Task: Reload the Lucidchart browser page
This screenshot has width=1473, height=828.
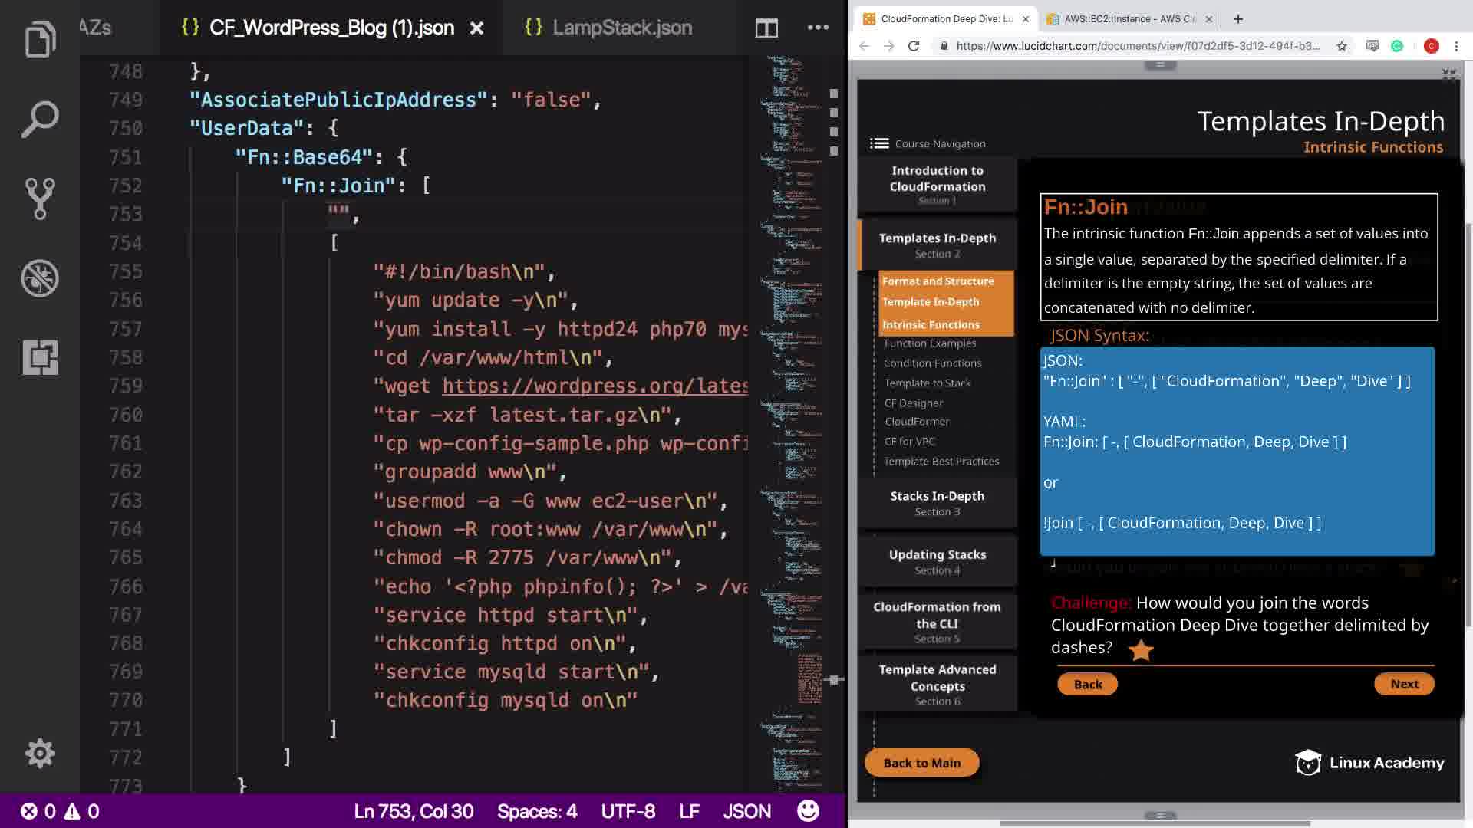Action: 914,46
